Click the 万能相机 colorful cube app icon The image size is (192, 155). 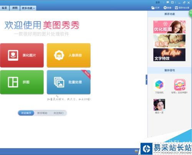point(159,85)
